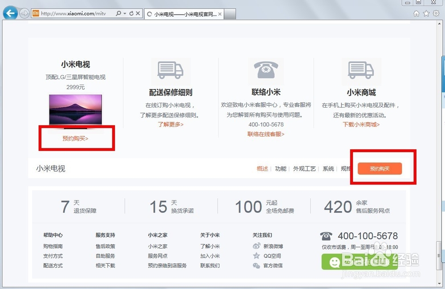445x289 pixels.
Task: Switch to the 功能 section tab
Action: coord(281,169)
